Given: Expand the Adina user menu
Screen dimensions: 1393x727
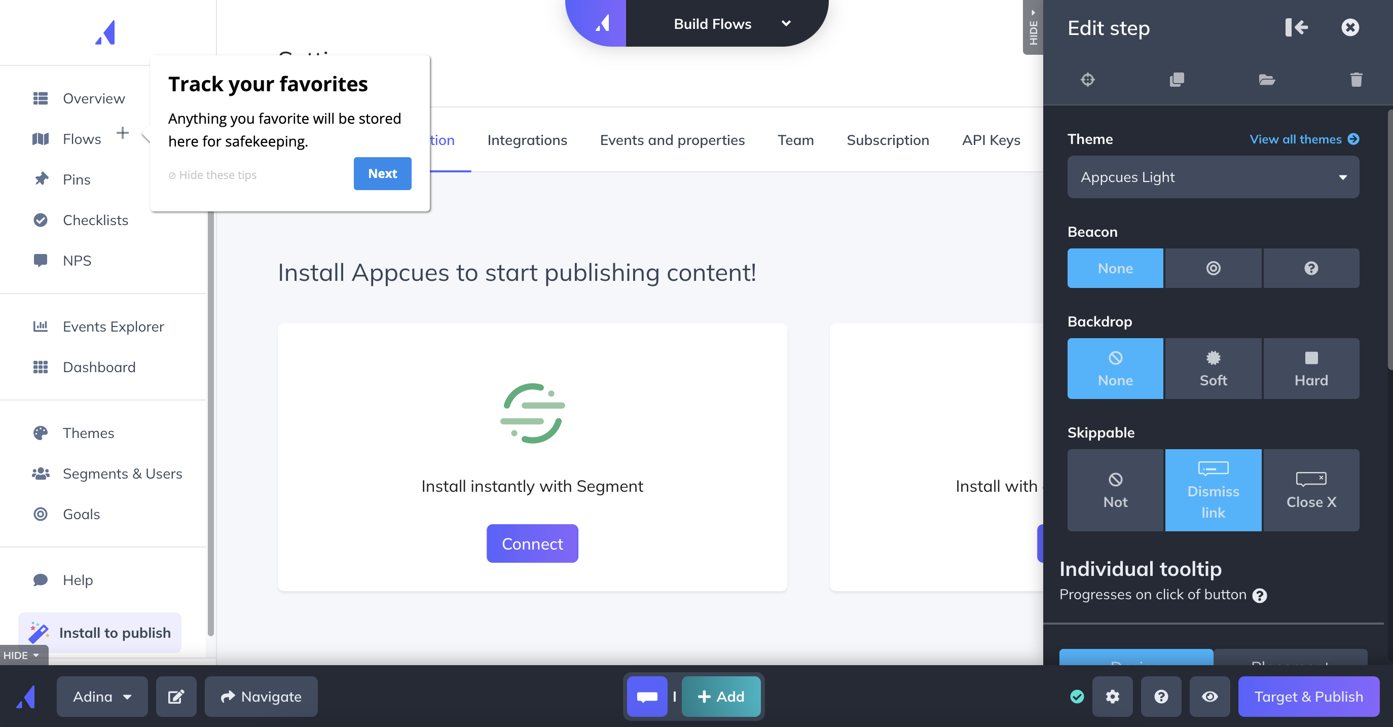Looking at the screenshot, I should point(101,697).
